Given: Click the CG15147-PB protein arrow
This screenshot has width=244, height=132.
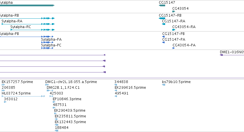Looking at the screenshot, I should (163, 37).
